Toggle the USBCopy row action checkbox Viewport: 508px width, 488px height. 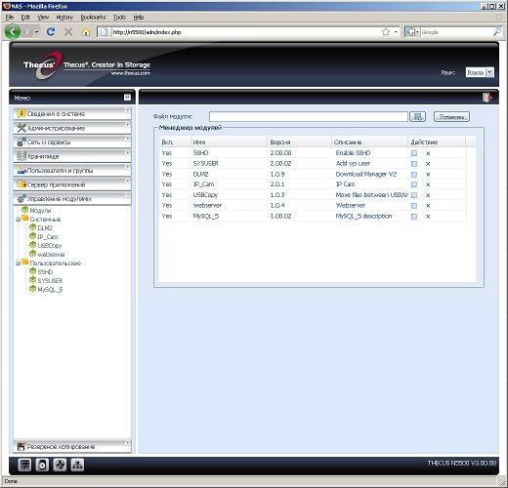click(414, 195)
